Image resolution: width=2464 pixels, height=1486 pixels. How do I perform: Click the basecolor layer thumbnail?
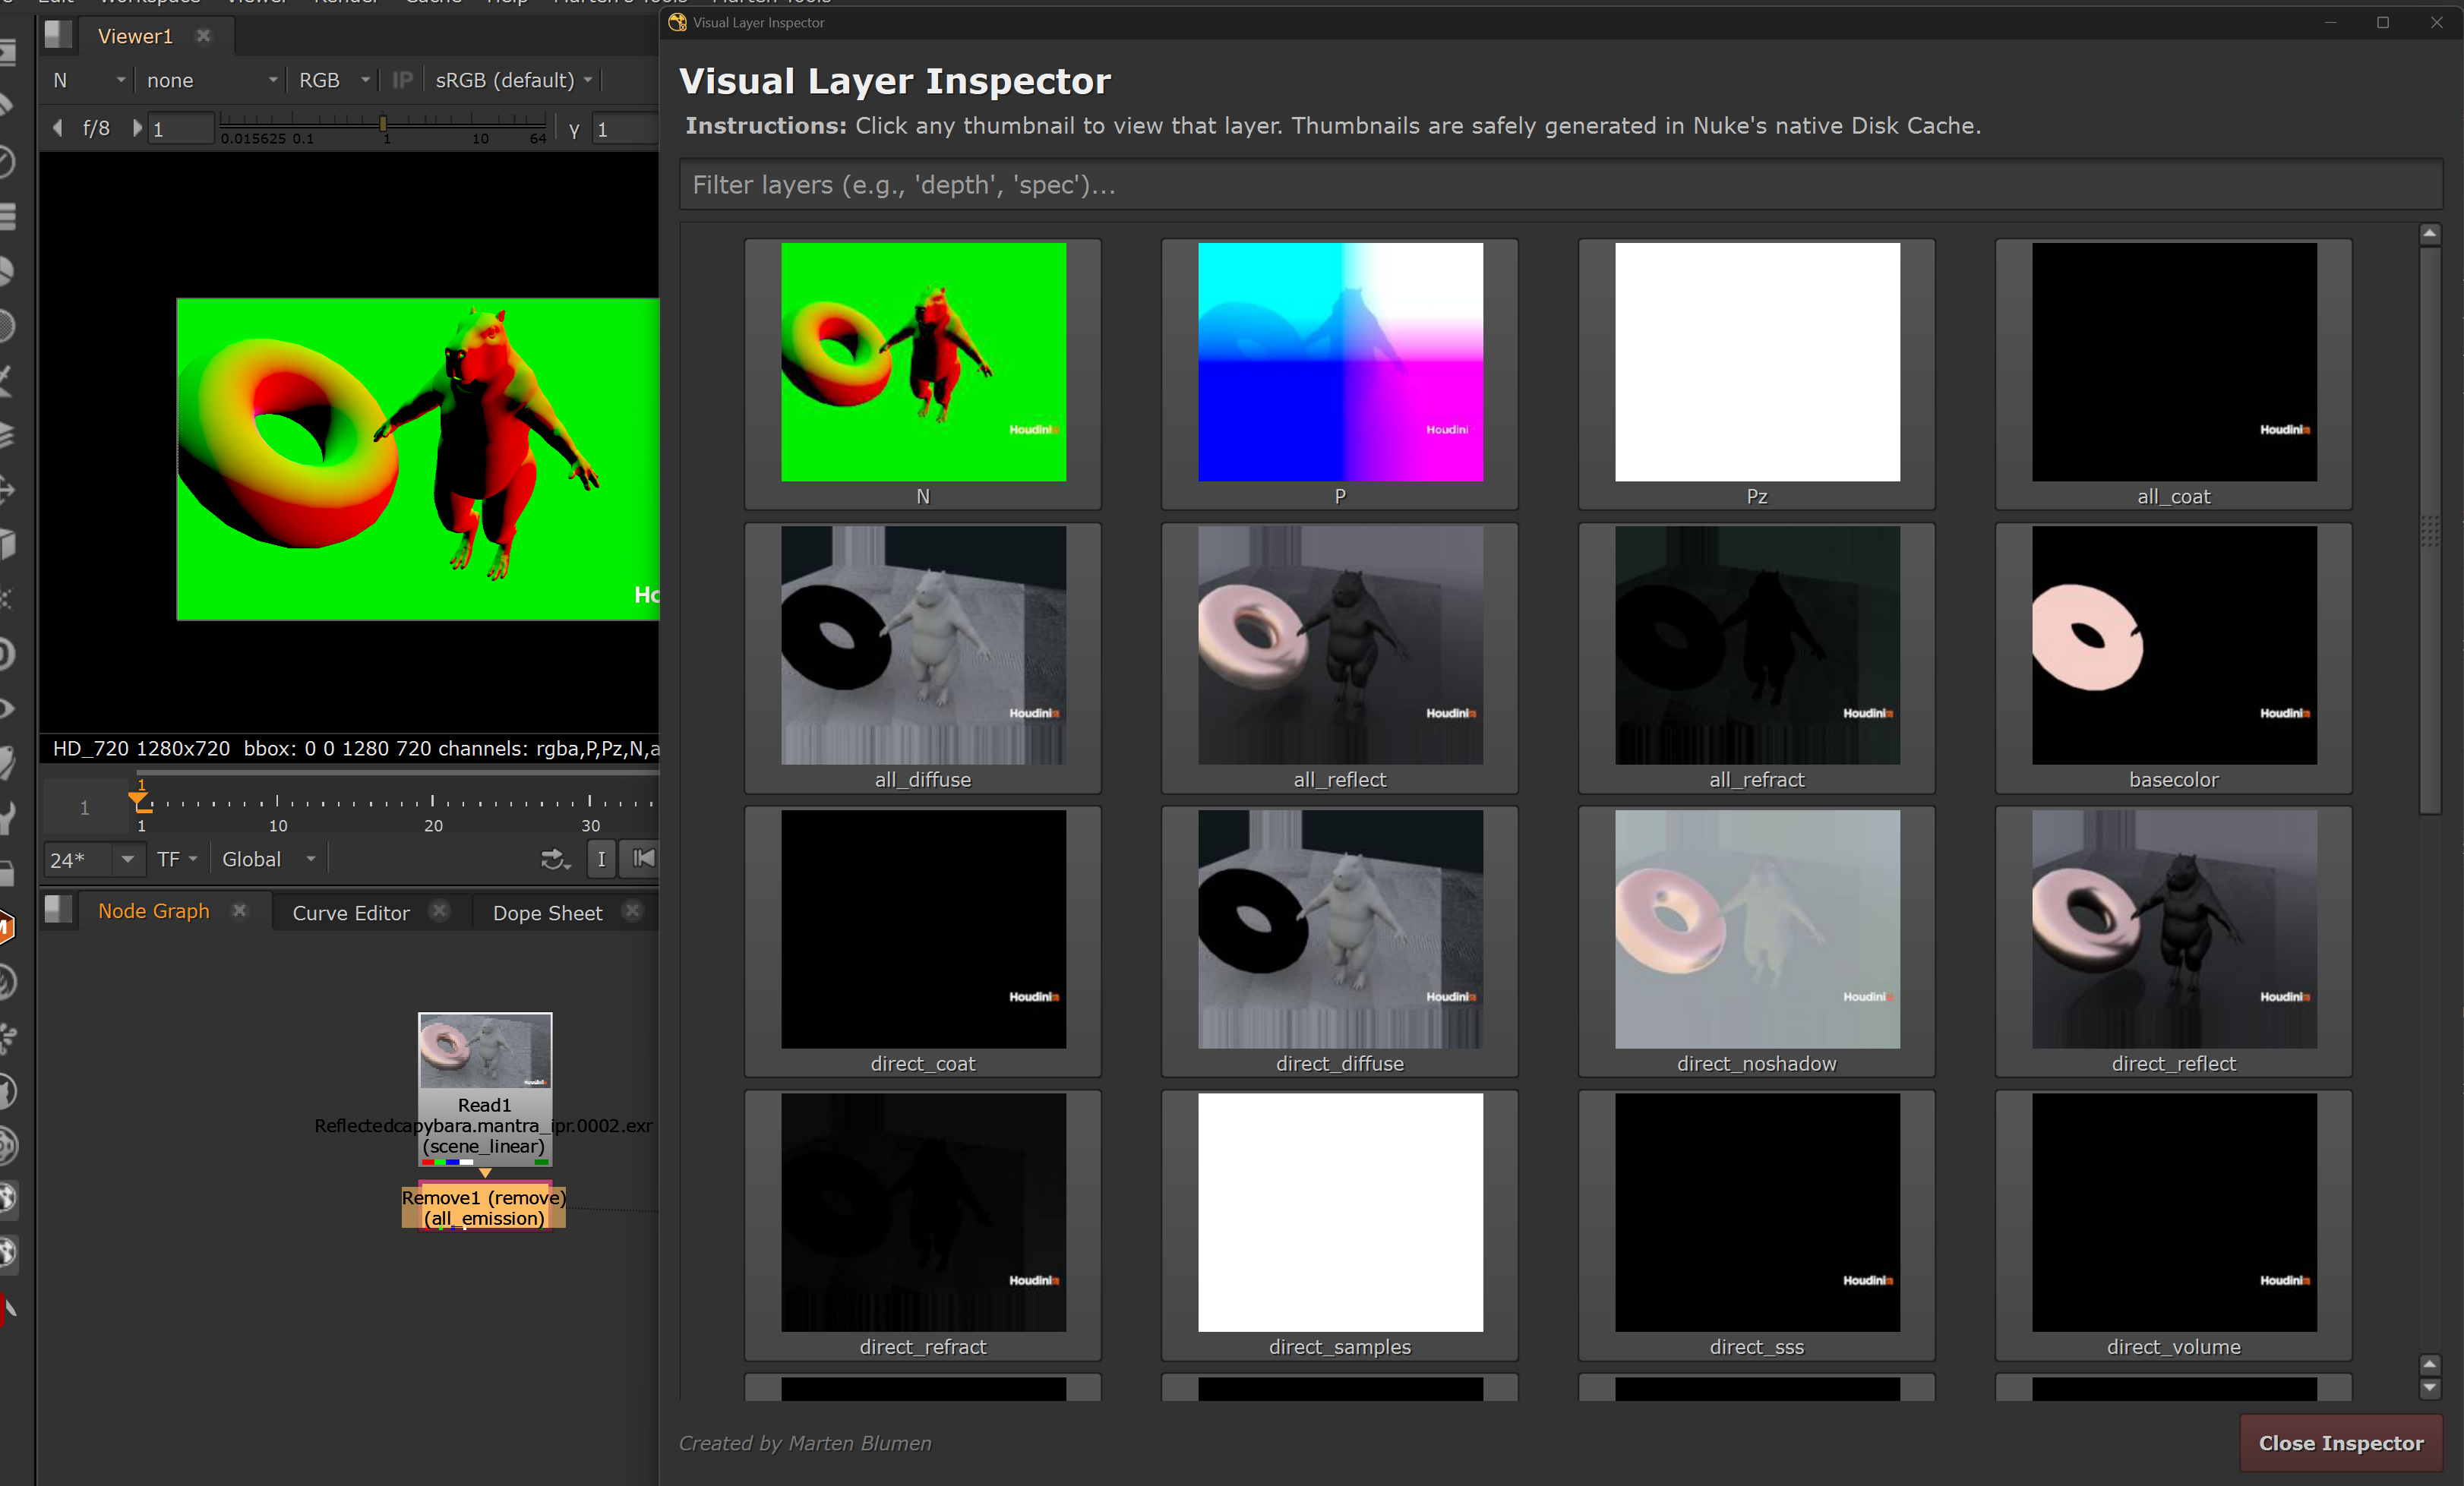2173,645
